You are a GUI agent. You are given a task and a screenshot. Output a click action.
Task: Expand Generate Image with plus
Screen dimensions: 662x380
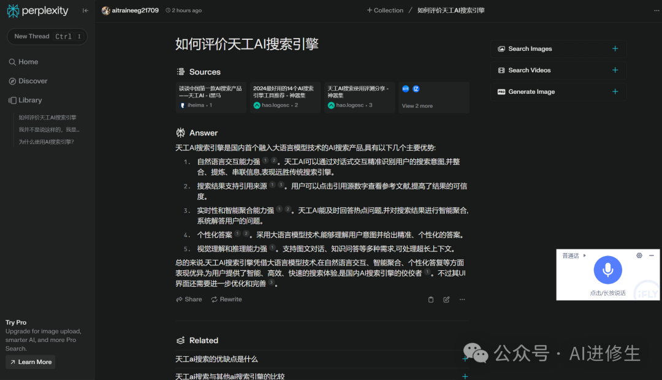(615, 91)
